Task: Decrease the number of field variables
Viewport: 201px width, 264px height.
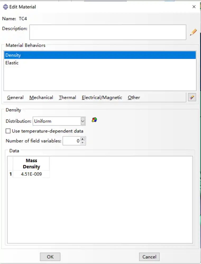Action: point(83,143)
